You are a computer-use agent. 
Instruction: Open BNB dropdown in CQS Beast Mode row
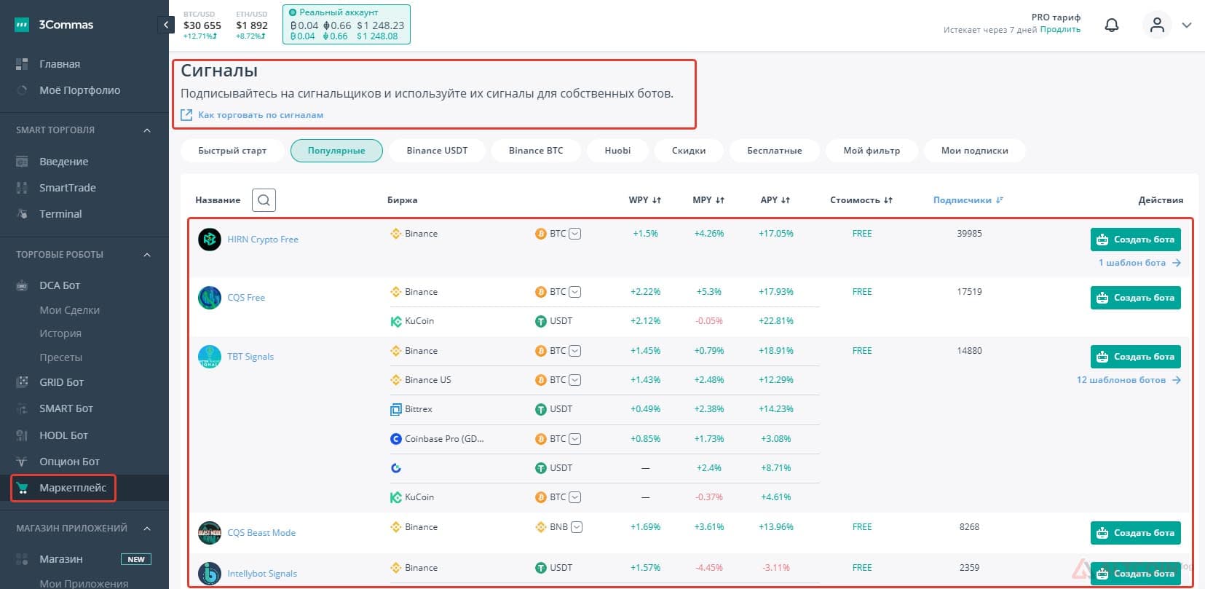coord(577,527)
